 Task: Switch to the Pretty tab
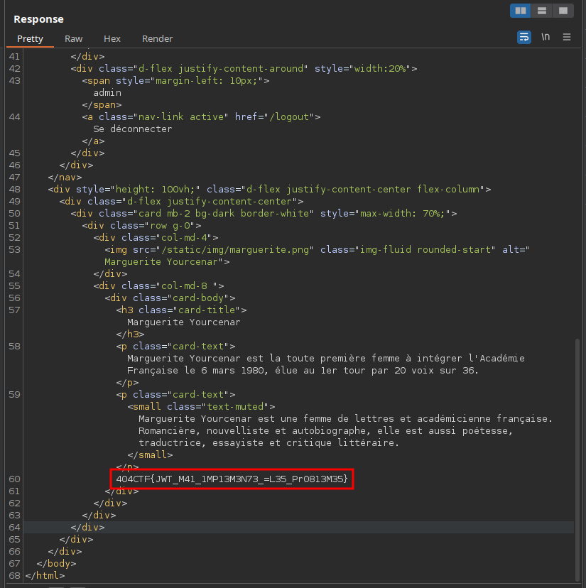click(30, 38)
